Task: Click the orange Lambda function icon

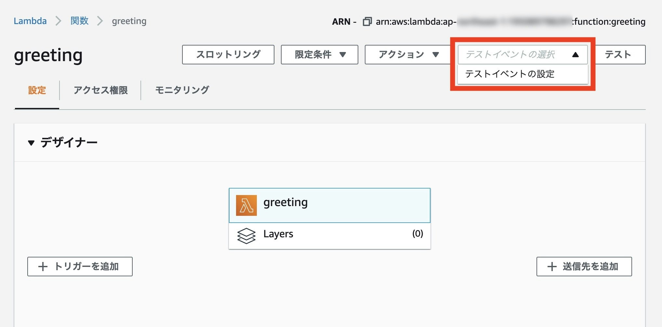Action: (246, 205)
